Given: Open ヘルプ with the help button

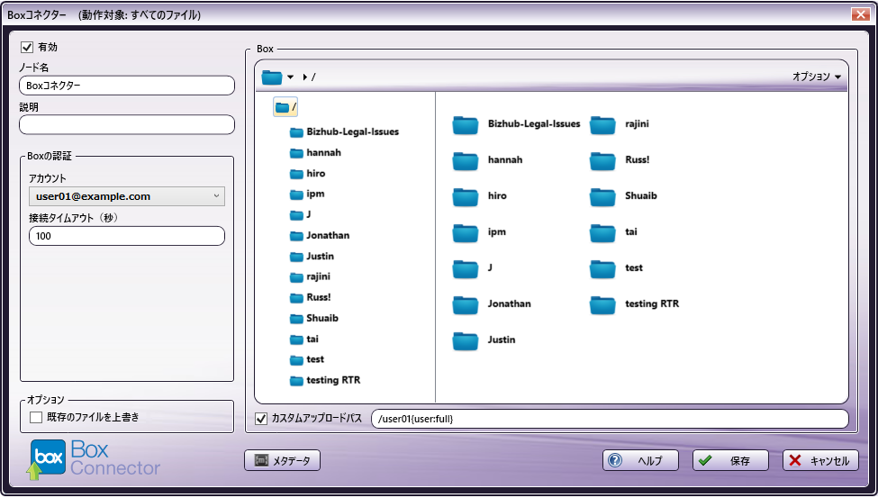Looking at the screenshot, I should [x=640, y=460].
